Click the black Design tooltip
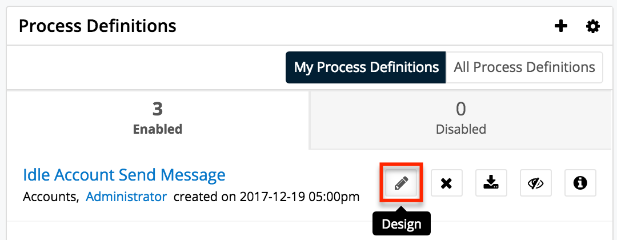Image resolution: width=617 pixels, height=240 pixels. click(x=401, y=223)
